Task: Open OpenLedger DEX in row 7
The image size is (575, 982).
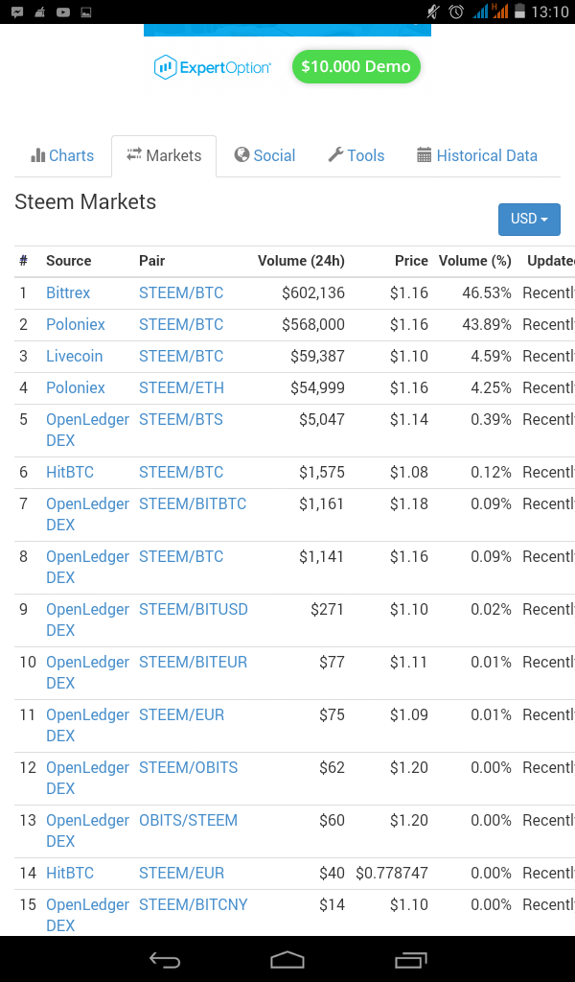Action: [x=87, y=514]
